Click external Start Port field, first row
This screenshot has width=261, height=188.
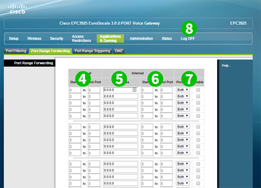pos(75,90)
